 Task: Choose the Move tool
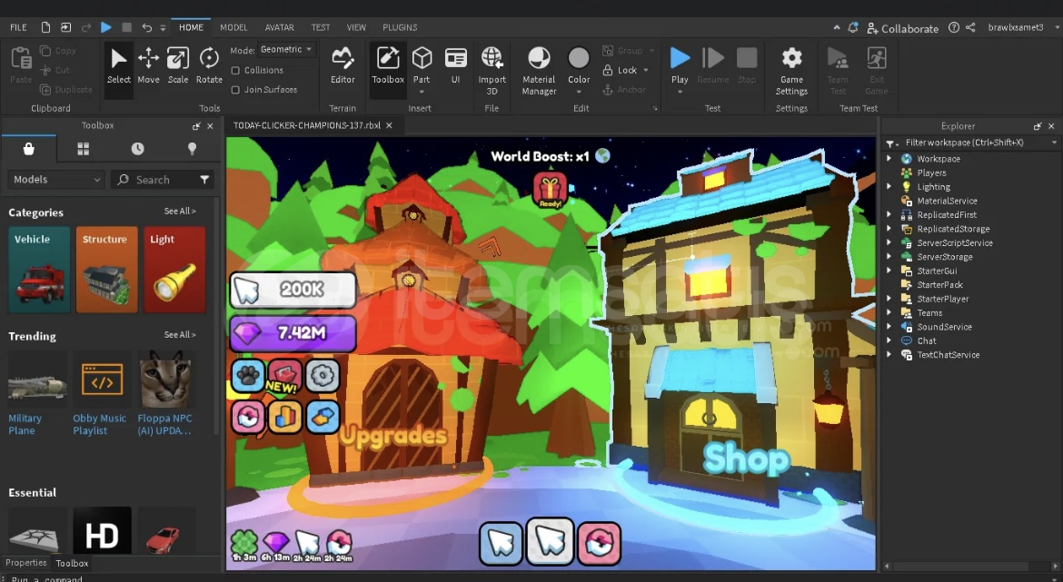[148, 65]
